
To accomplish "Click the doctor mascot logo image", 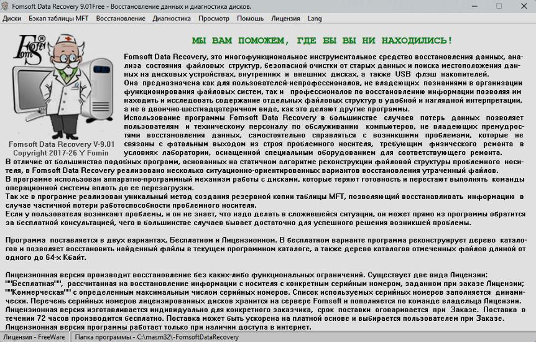I will 63,86.
